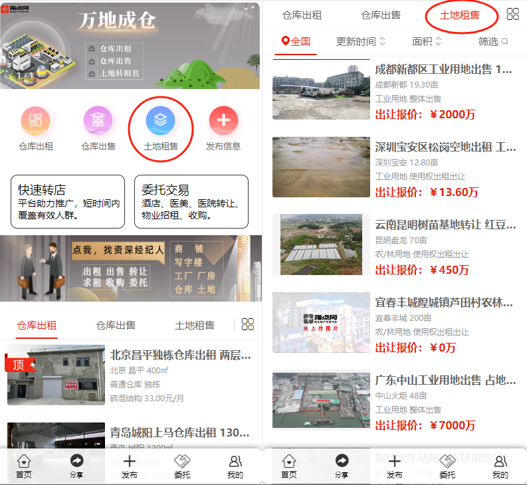This screenshot has width=527, height=485.
Task: Tap the grid search icon in the homepage listing tabs
Action: click(x=248, y=324)
